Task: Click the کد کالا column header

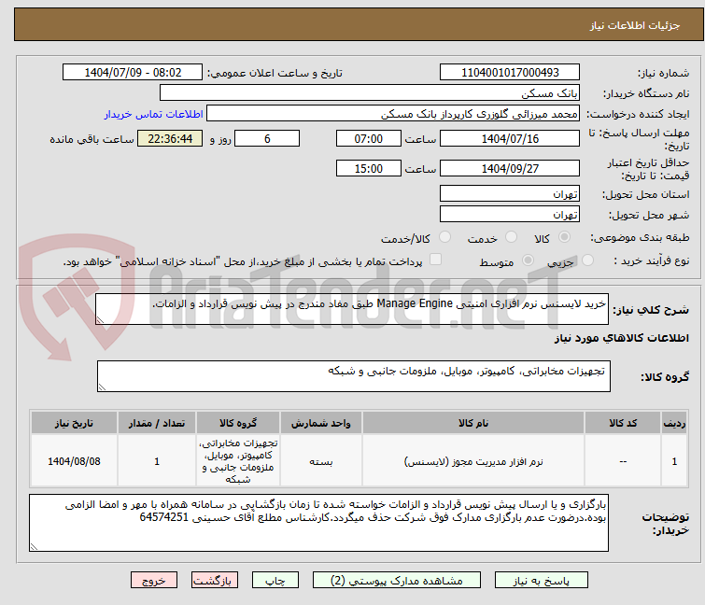Action: pyautogui.click(x=623, y=423)
